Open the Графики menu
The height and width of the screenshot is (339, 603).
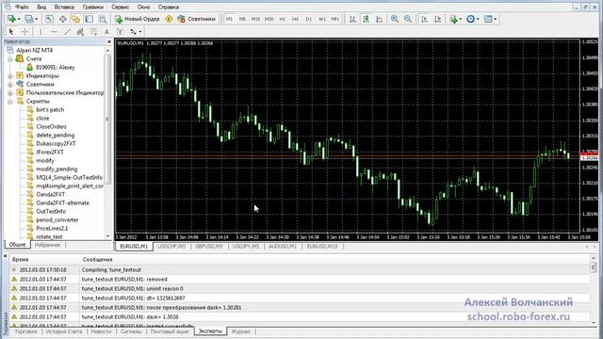tap(92, 7)
